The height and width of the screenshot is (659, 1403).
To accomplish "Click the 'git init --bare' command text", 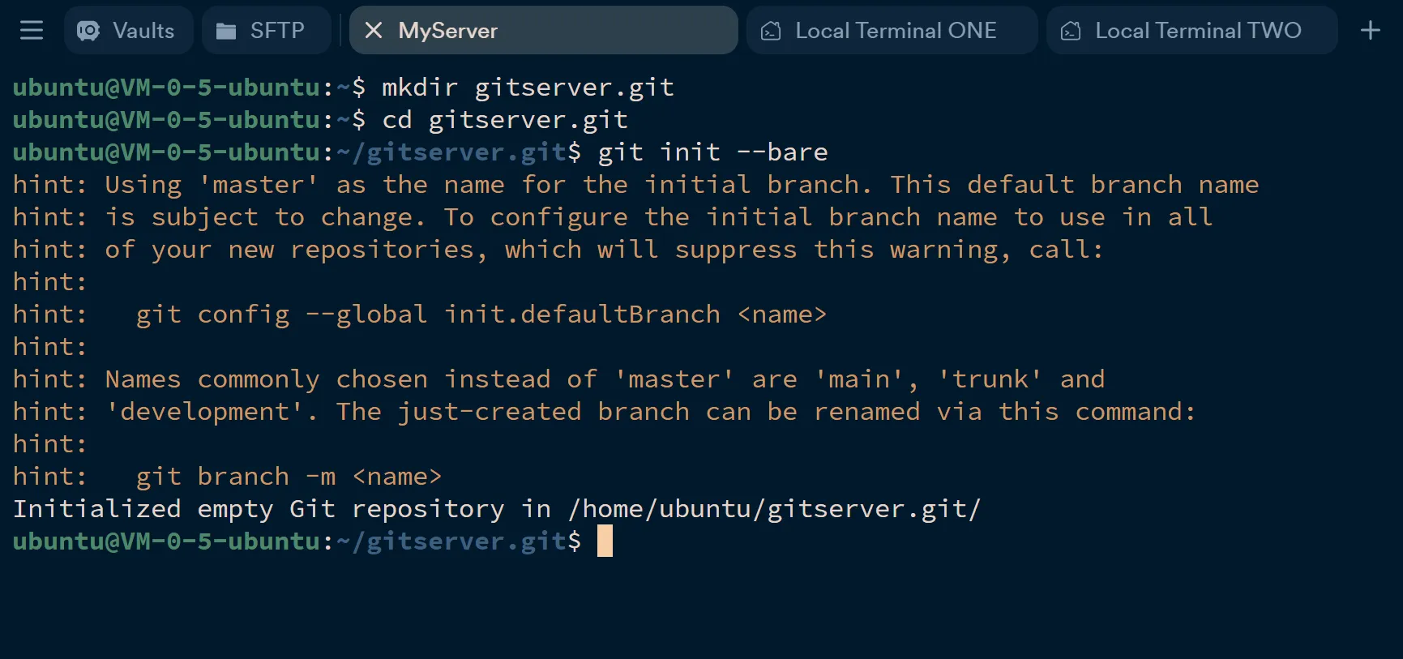I will pos(712,152).
